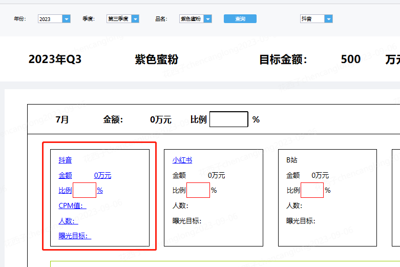Click the 0万元 link in 抖音 card

102,175
